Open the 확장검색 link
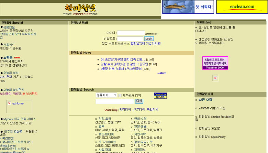This screenshot has width=268, height=153. click(125, 110)
